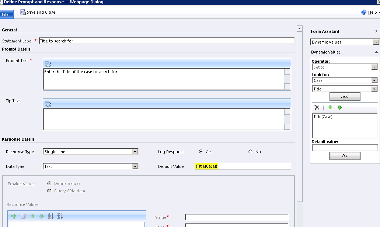Click the red X to remove Title(Case)
This screenshot has height=227, width=380.
coord(316,107)
